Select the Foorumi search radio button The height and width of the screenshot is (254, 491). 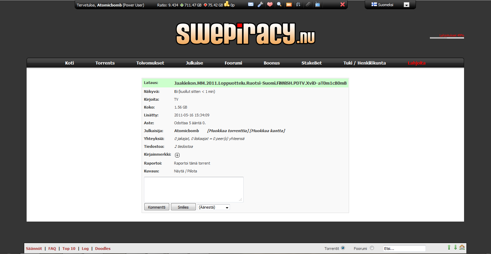click(x=372, y=248)
